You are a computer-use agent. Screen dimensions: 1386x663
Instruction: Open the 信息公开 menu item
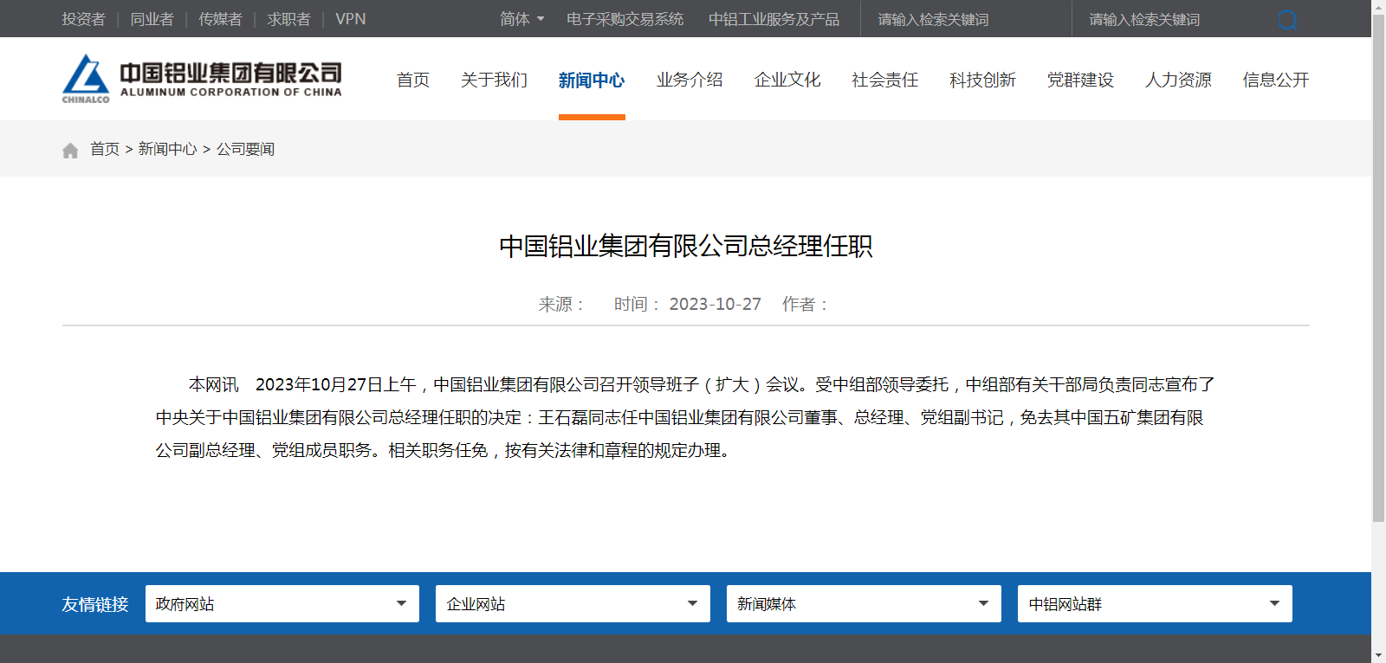1276,80
